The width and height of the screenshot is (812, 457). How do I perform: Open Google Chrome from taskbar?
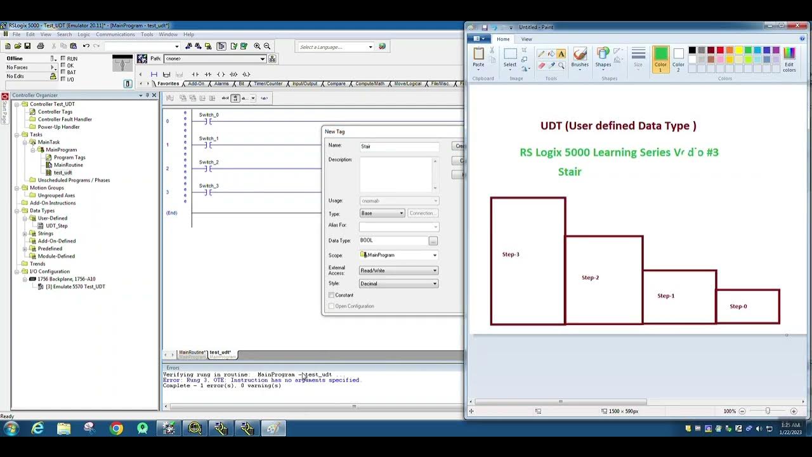coord(116,429)
